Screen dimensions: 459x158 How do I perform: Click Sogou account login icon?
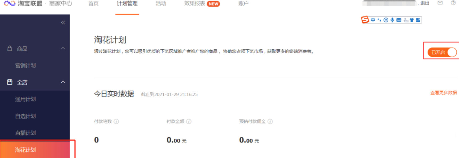pyautogui.click(x=406, y=20)
